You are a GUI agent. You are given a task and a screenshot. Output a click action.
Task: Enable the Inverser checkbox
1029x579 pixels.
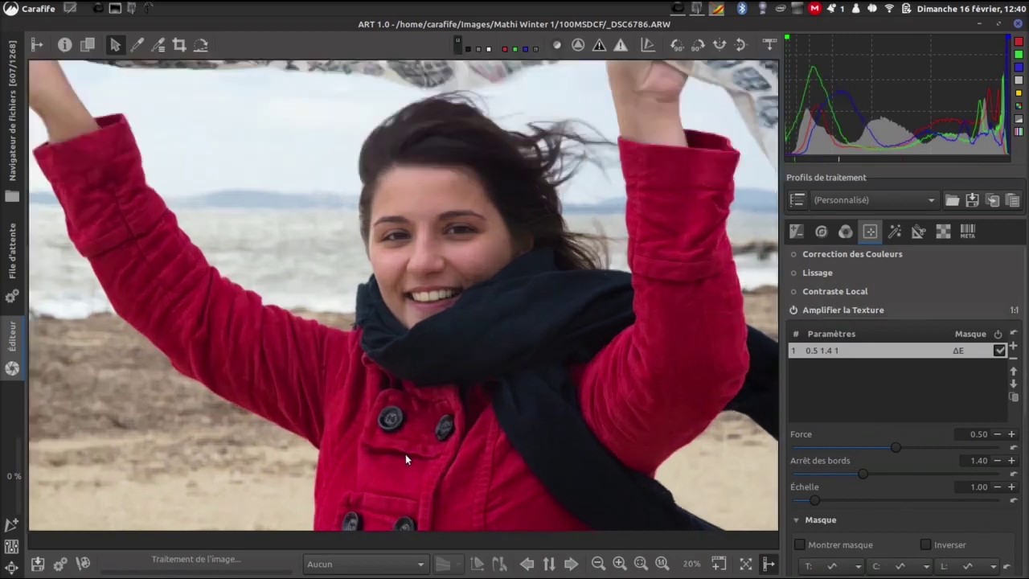point(926,545)
